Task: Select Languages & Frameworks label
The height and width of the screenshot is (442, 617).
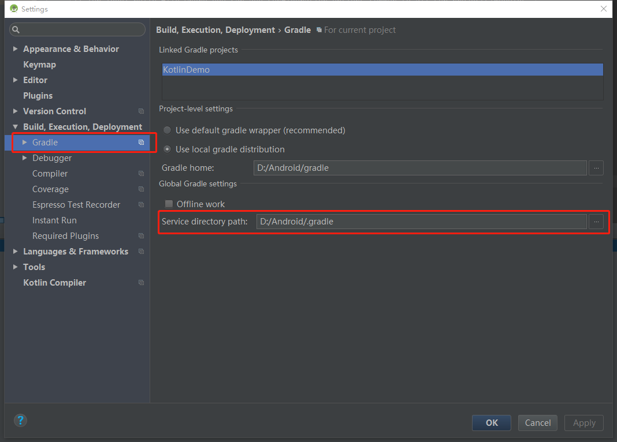Action: coord(76,252)
